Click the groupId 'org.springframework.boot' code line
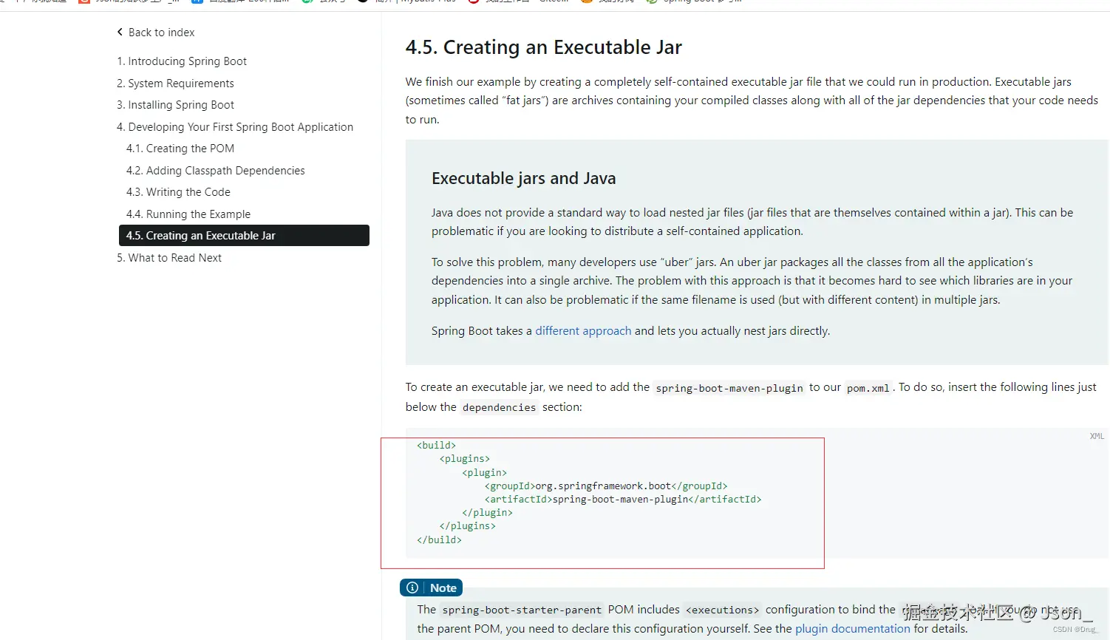The width and height of the screenshot is (1110, 640). click(x=606, y=486)
